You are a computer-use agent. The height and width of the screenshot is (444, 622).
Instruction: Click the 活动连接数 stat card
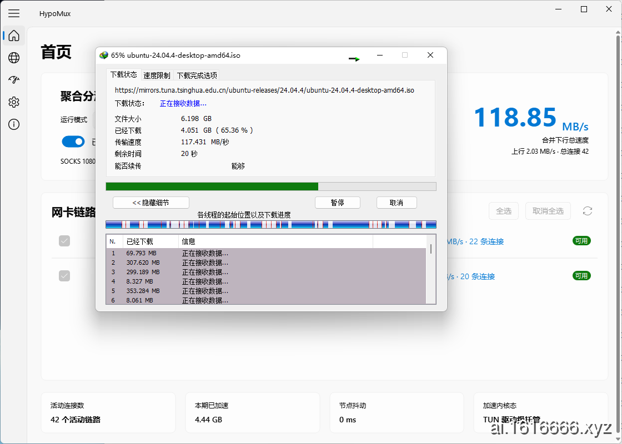[108, 413]
